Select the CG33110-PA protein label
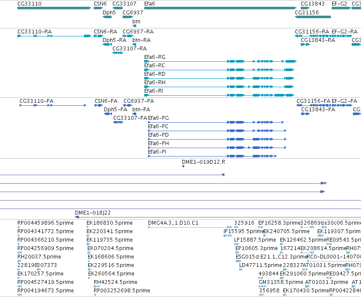The width and height of the screenshot is (361, 297). click(x=36, y=101)
